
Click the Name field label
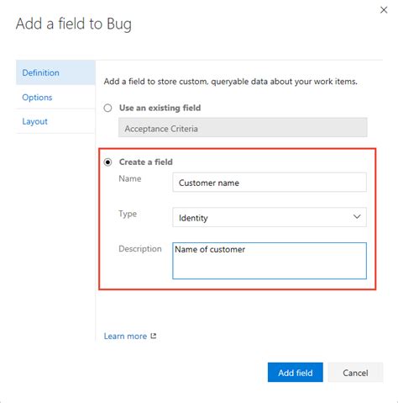click(130, 178)
